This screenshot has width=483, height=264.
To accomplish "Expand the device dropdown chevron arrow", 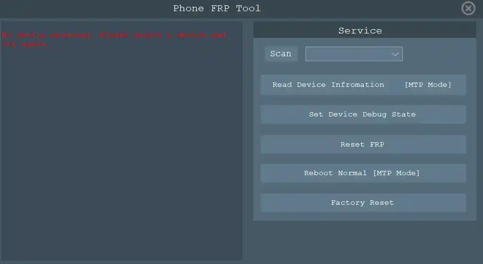I will tap(395, 54).
